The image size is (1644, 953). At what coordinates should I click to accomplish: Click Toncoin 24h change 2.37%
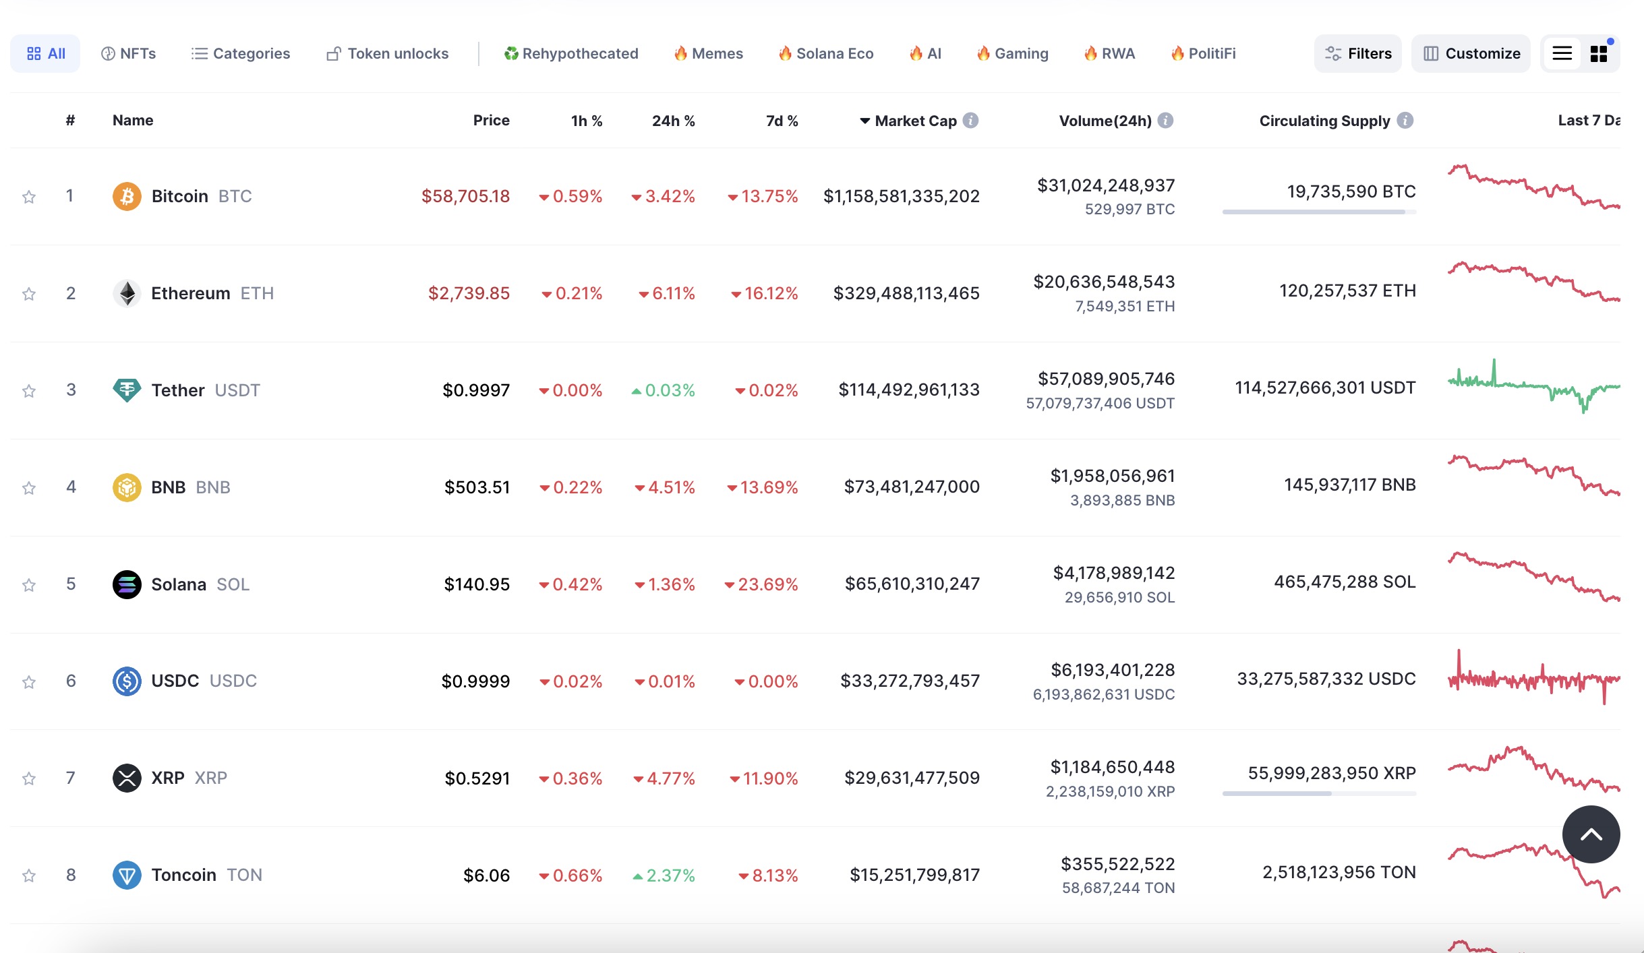[x=664, y=875]
